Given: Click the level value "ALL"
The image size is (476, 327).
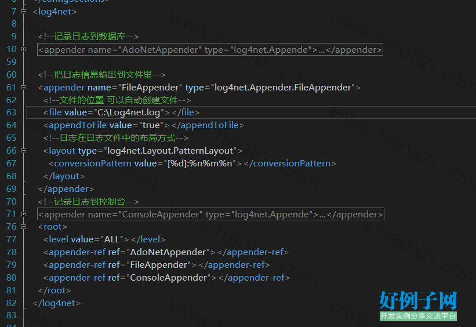Looking at the screenshot, I should click(x=112, y=239).
